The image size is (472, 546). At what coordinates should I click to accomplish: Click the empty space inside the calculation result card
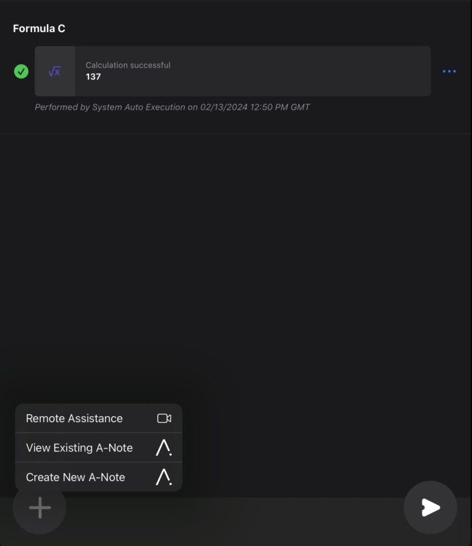point(299,72)
